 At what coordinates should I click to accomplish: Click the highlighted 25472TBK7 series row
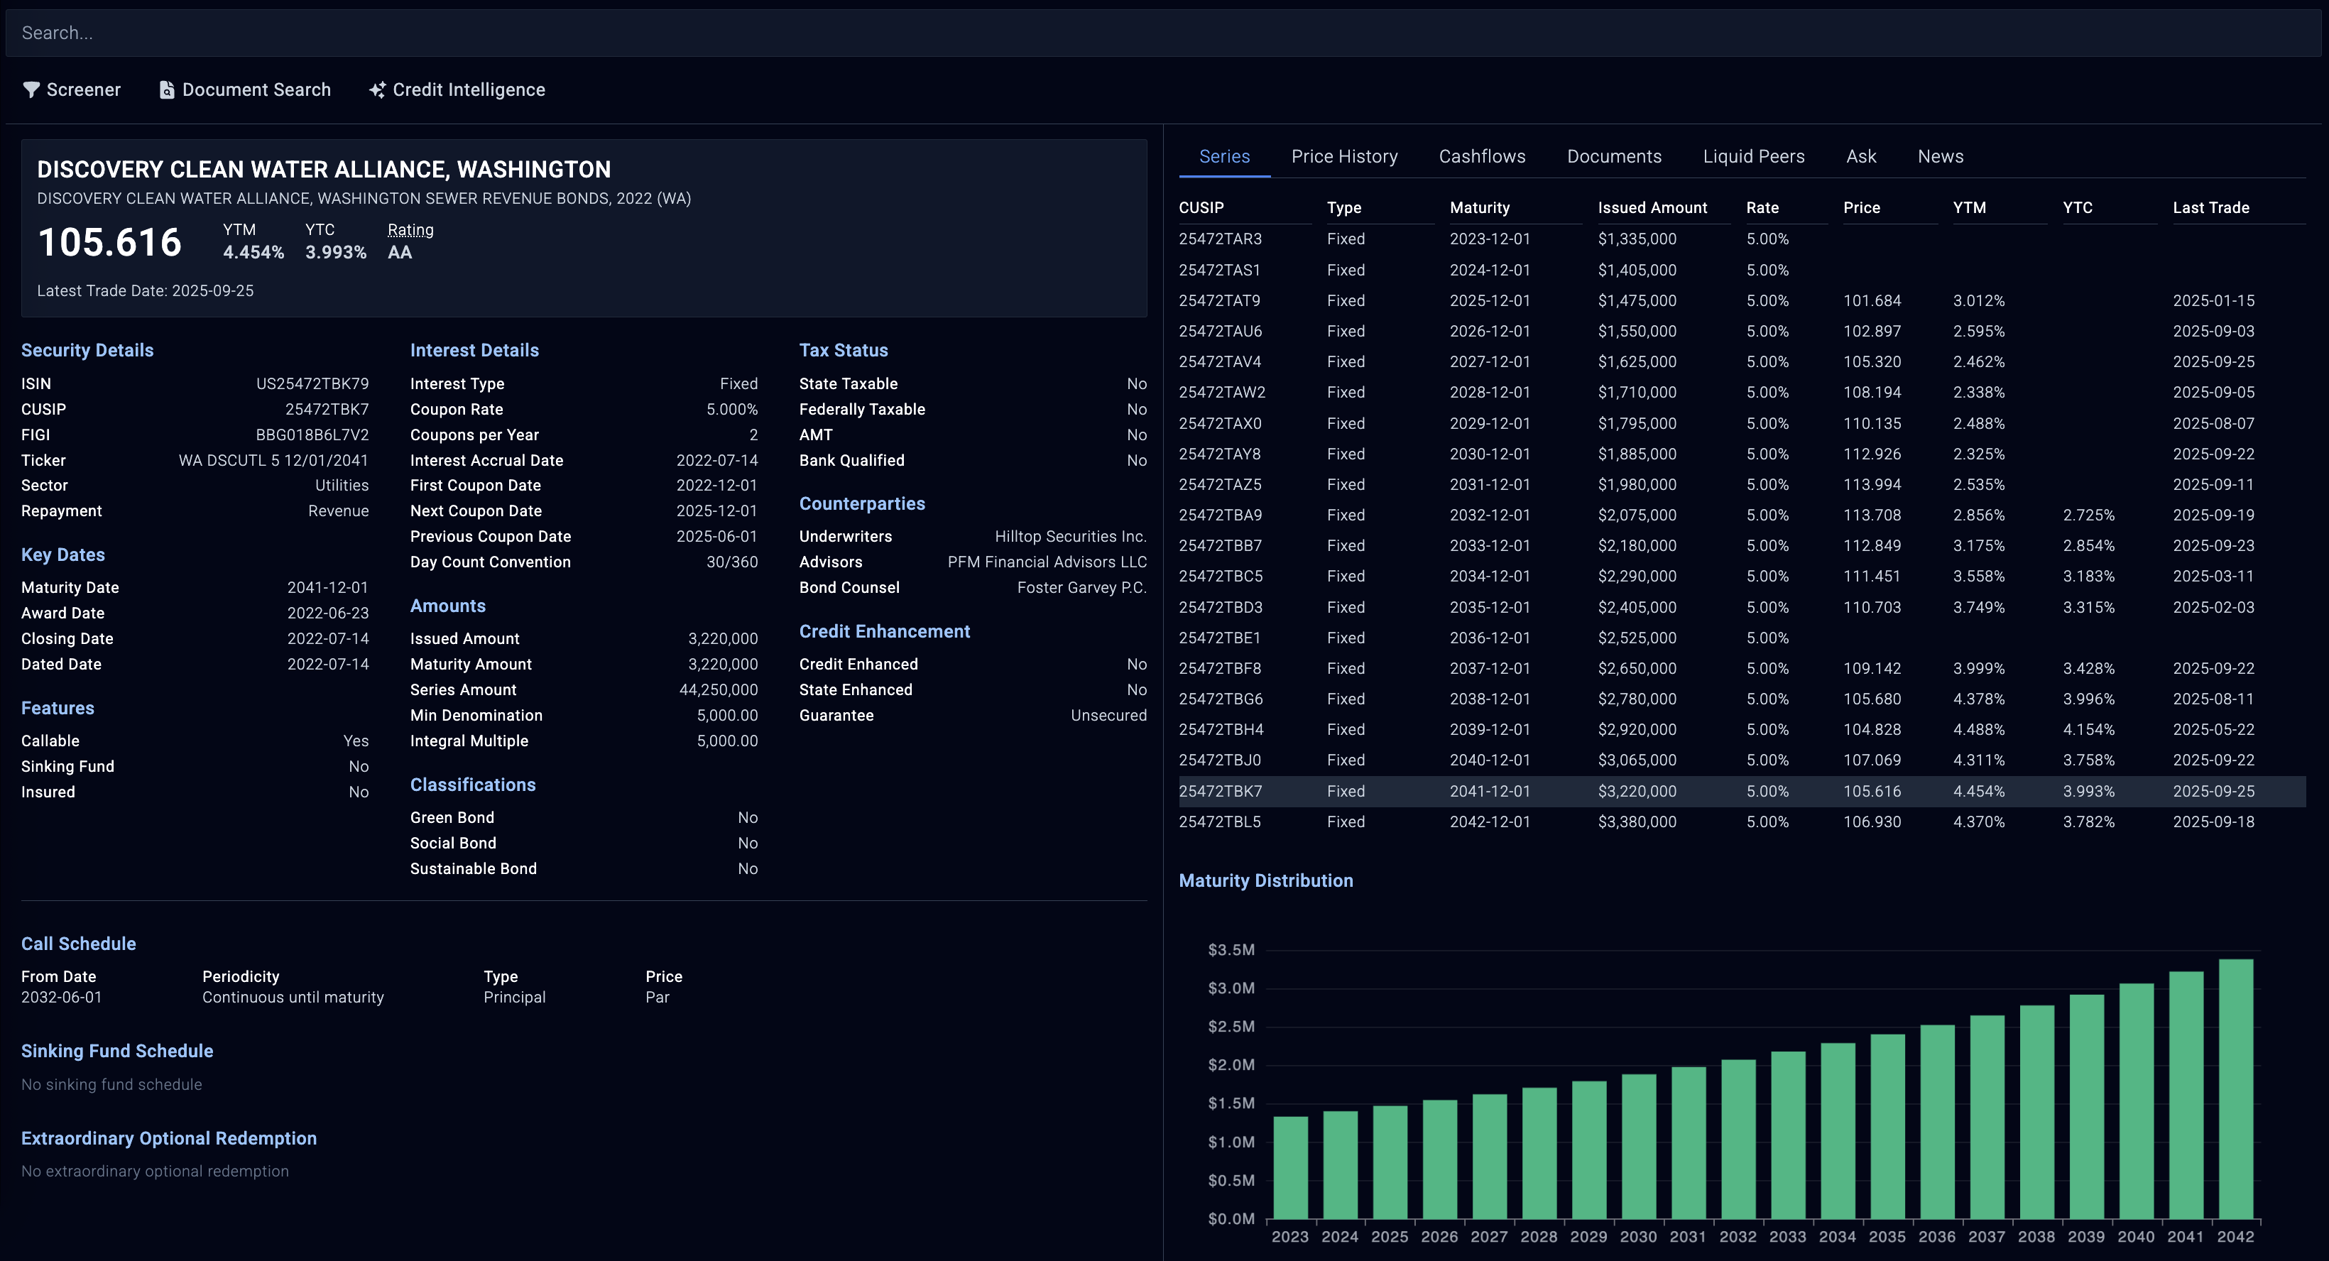[x=1220, y=791]
